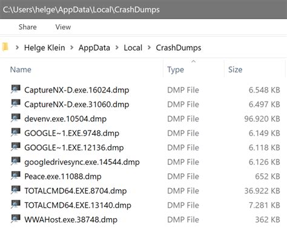Select file GOOGLE~1.EXE.12136.dmp
Image resolution: width=287 pixels, height=232 pixels.
click(x=74, y=147)
